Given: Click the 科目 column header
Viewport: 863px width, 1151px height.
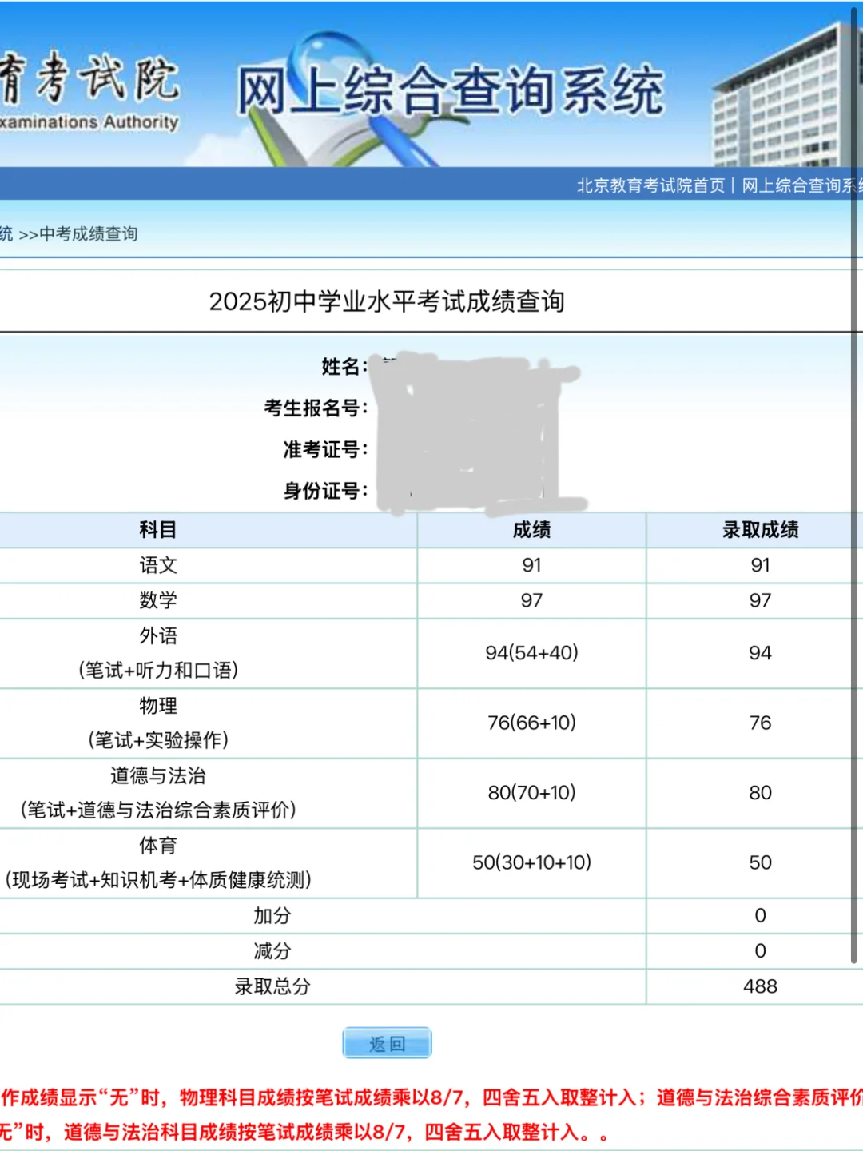Looking at the screenshot, I should click(158, 530).
